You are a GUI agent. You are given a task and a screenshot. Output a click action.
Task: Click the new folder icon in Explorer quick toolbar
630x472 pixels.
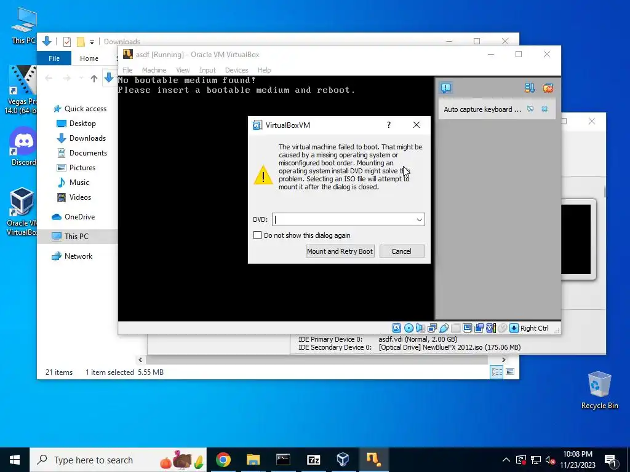pos(81,41)
